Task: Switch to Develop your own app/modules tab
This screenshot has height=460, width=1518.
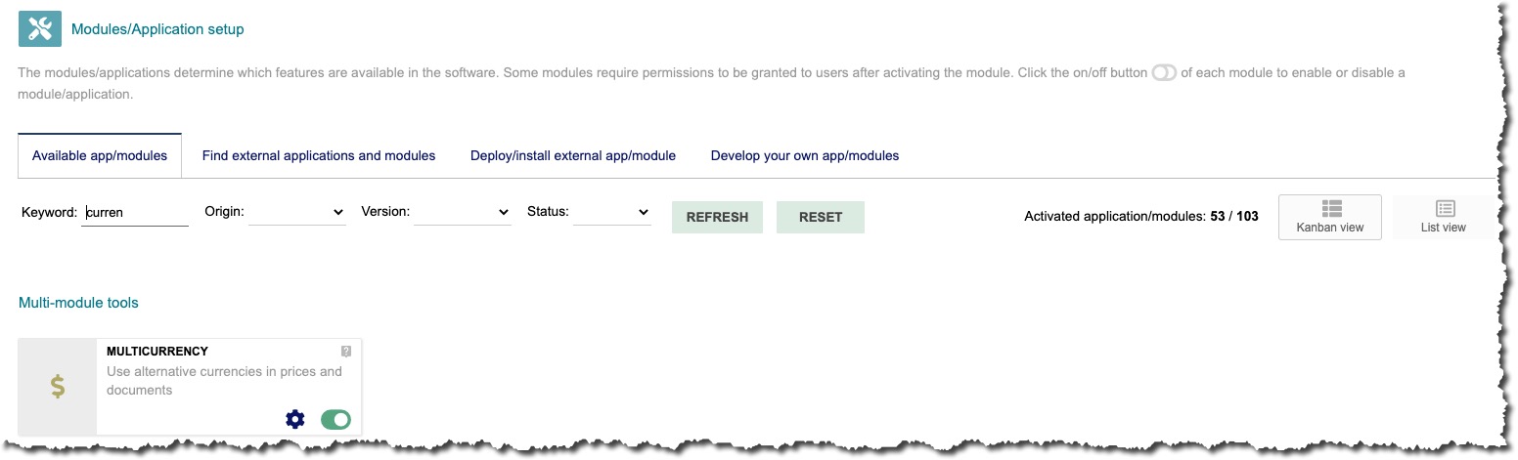Action: click(805, 155)
